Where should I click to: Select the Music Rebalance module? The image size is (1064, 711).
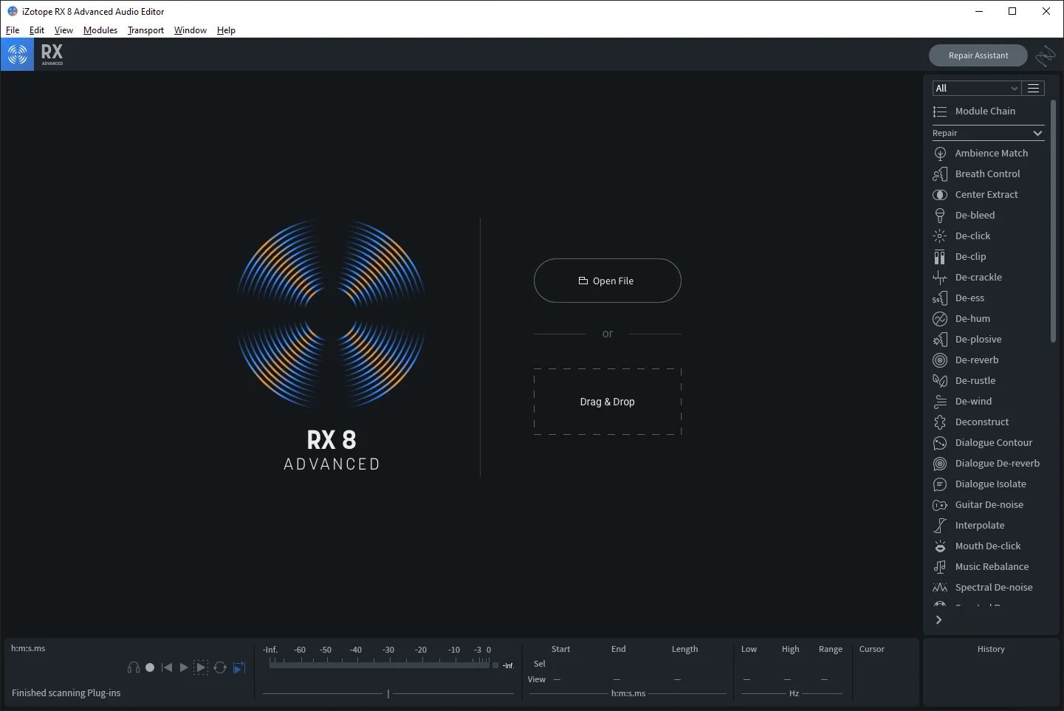coord(992,566)
